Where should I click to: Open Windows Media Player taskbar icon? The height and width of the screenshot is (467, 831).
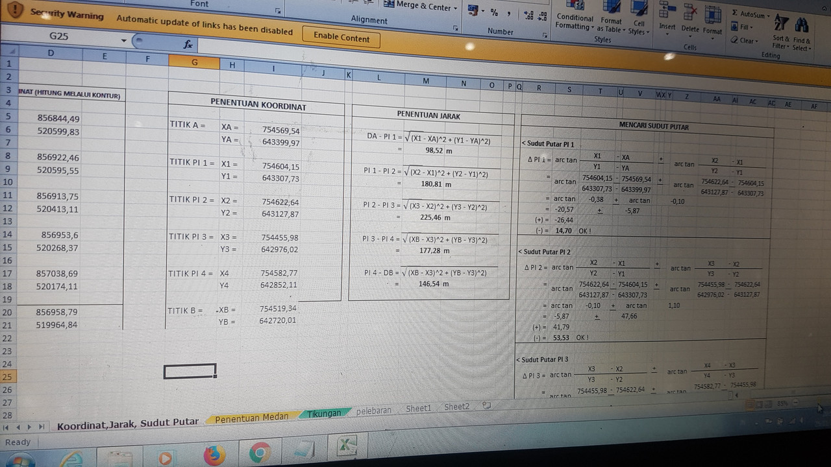[x=166, y=458]
